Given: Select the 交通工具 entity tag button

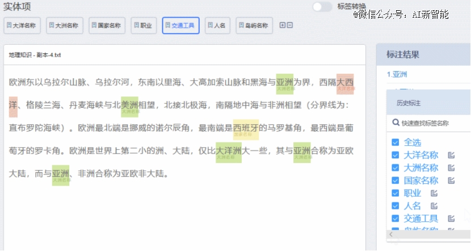Looking at the screenshot, I should (180, 26).
